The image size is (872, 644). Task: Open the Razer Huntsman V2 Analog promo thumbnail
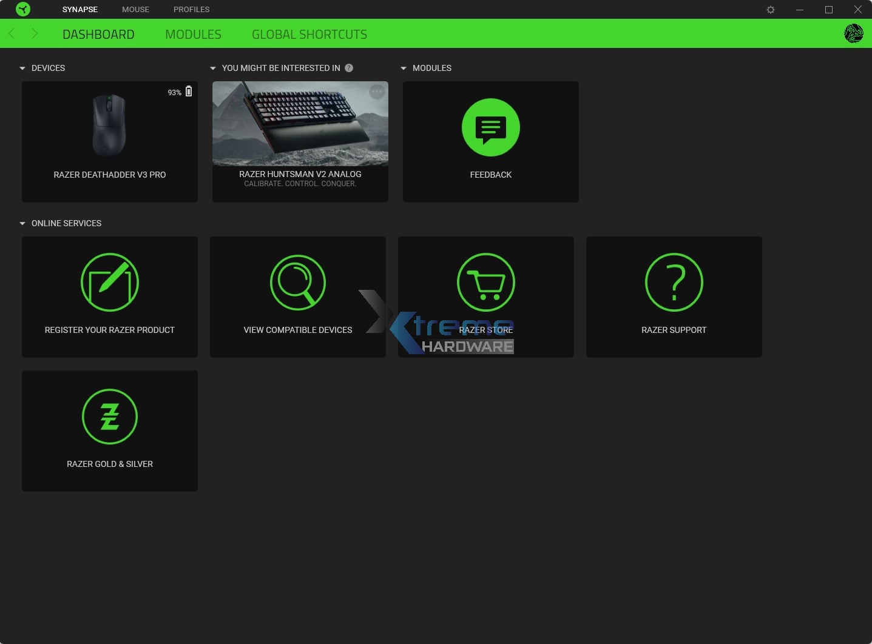[300, 124]
